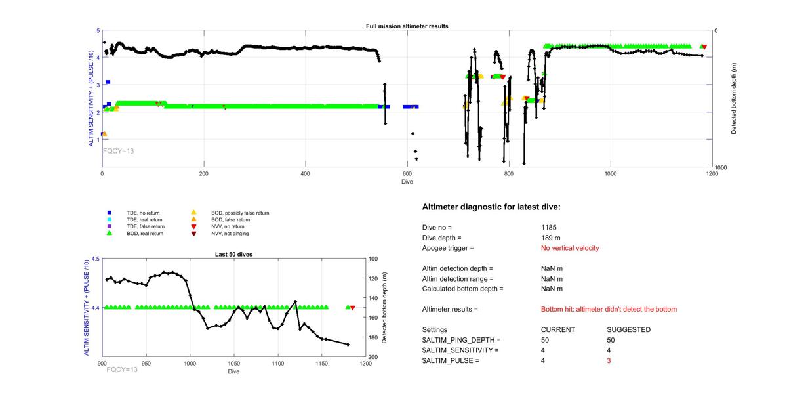This screenshot has height=401, width=787.
Task: Click the 'Dive' x-axis label of the Last 50 dives plot
Action: click(x=234, y=372)
